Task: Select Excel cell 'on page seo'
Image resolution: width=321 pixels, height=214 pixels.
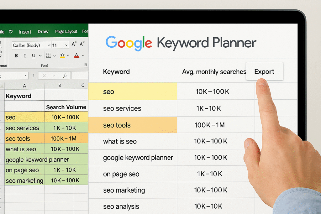Action: click(24, 170)
